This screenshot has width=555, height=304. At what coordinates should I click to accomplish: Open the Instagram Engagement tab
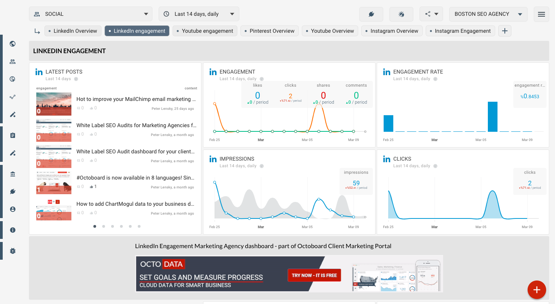tap(460, 31)
